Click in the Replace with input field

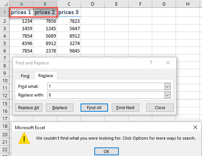[x=105, y=95]
